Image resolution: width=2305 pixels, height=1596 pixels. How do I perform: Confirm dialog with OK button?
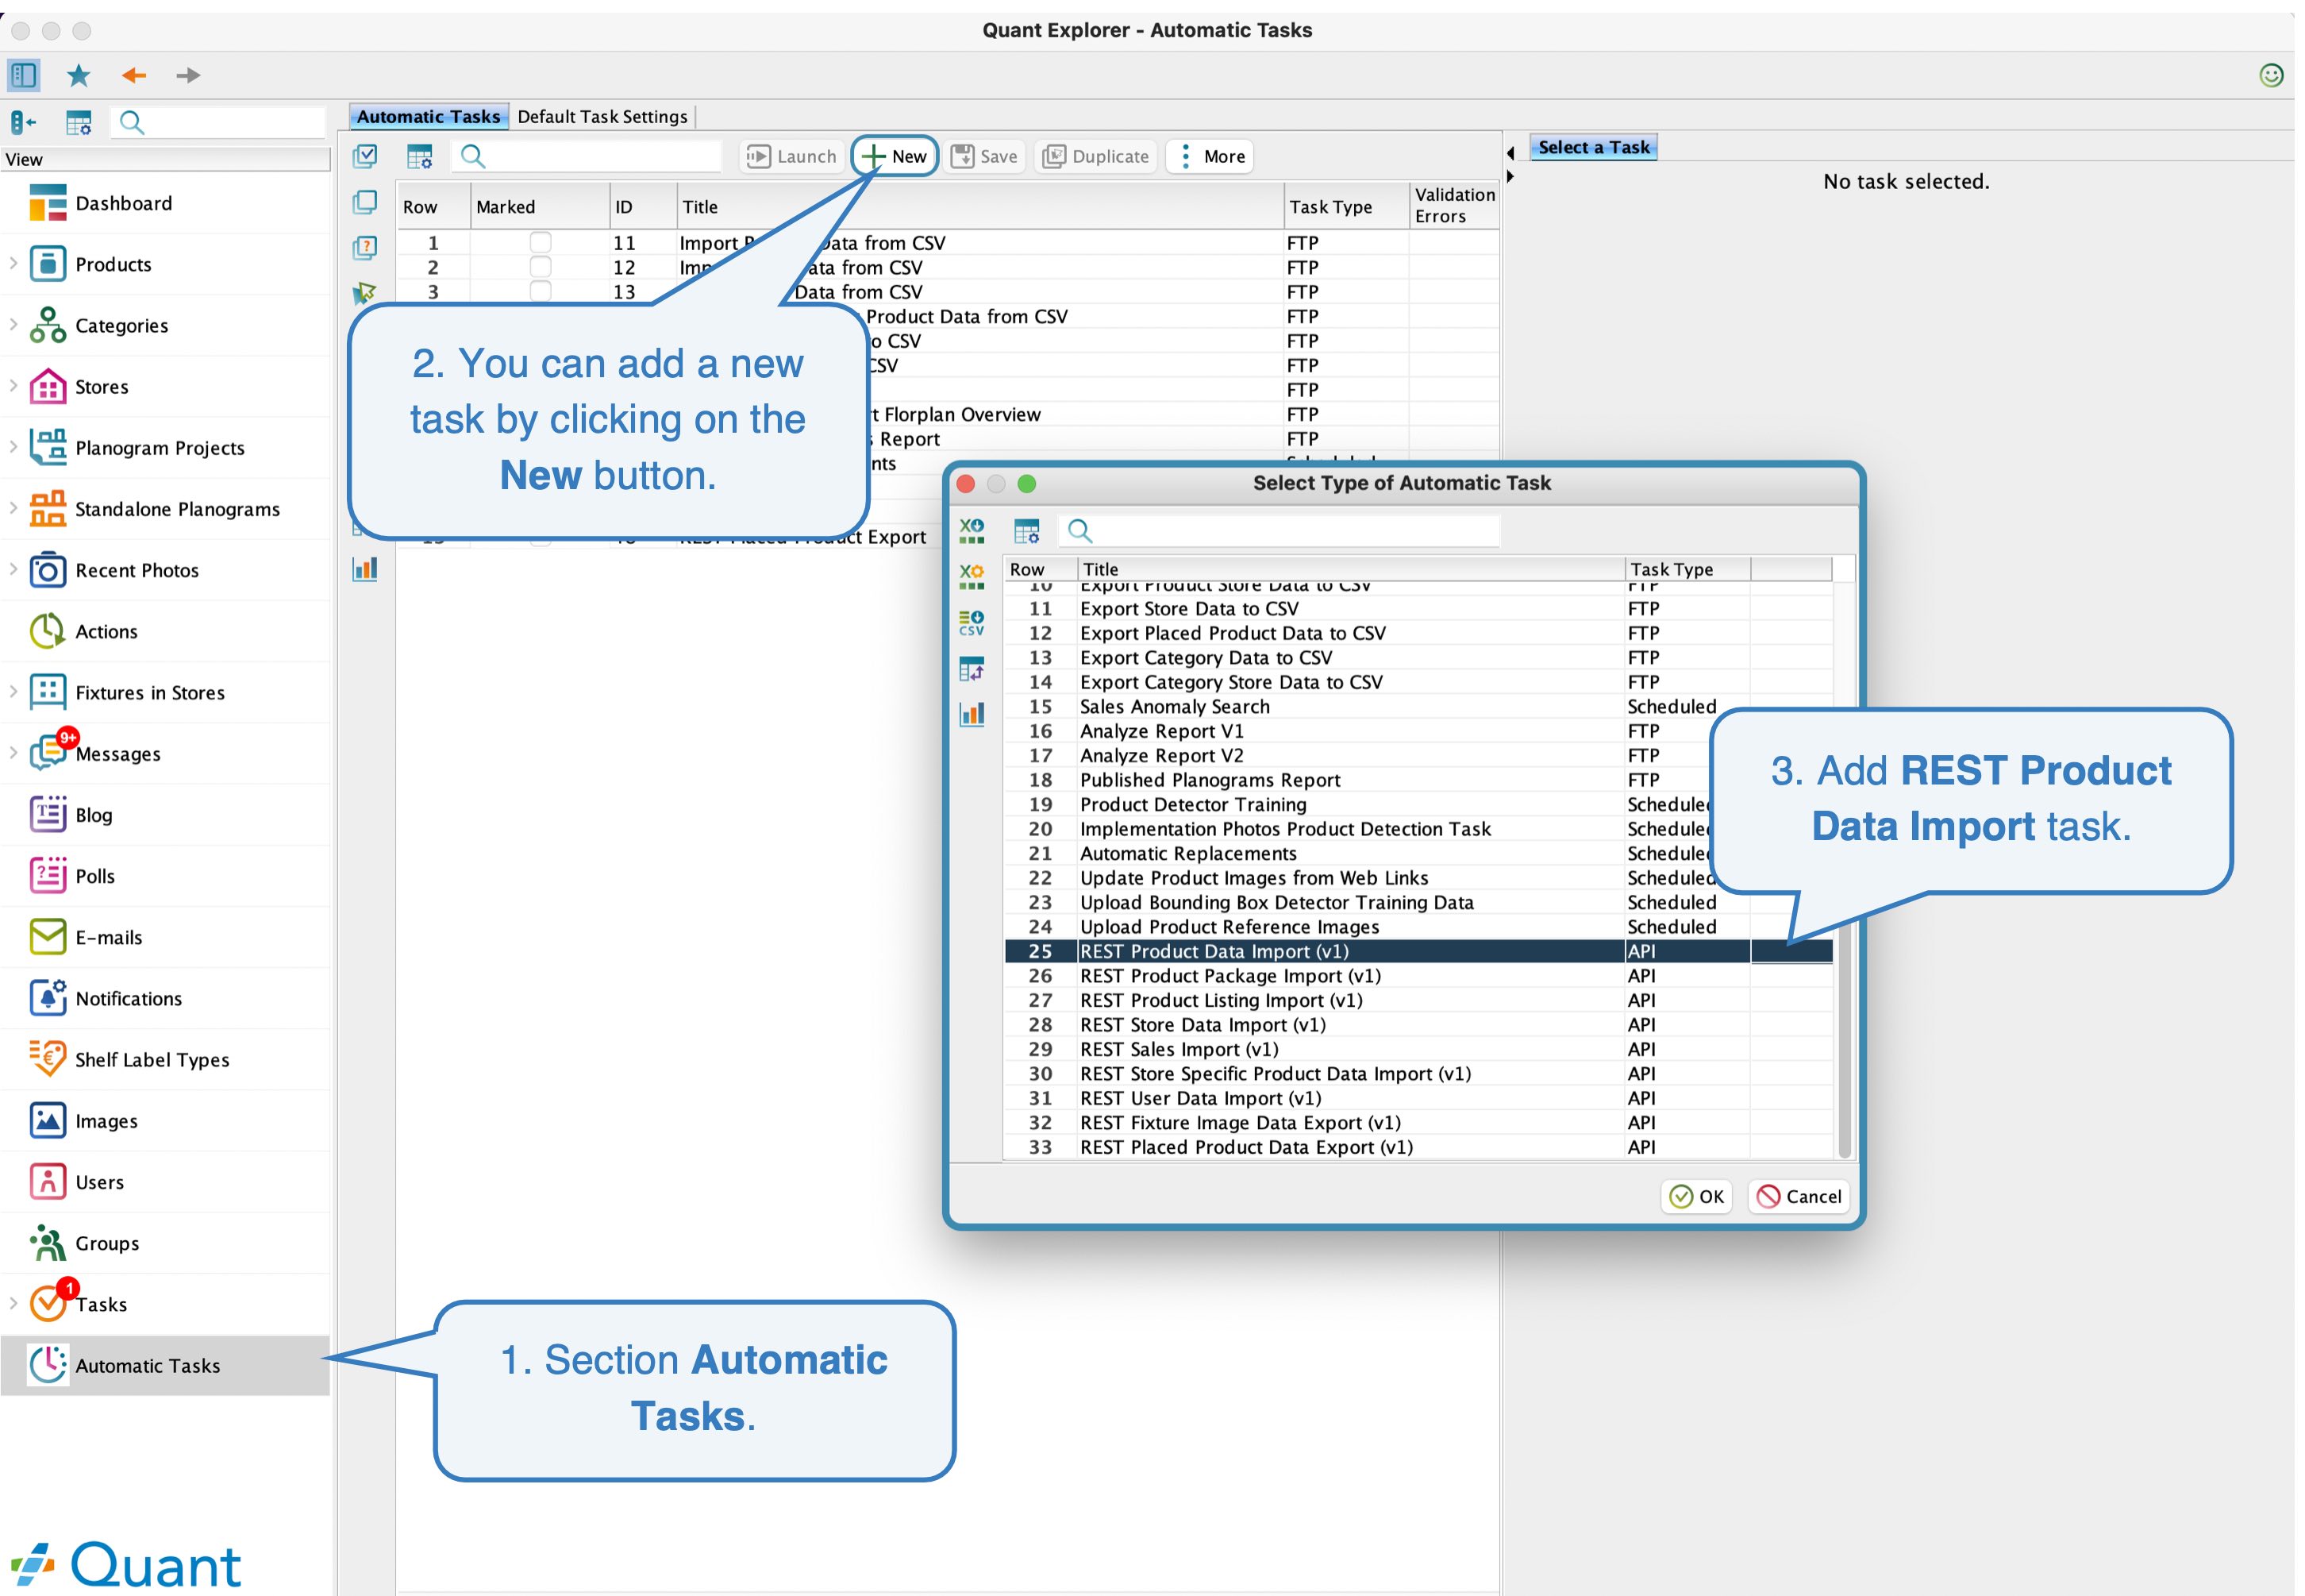coord(1696,1196)
